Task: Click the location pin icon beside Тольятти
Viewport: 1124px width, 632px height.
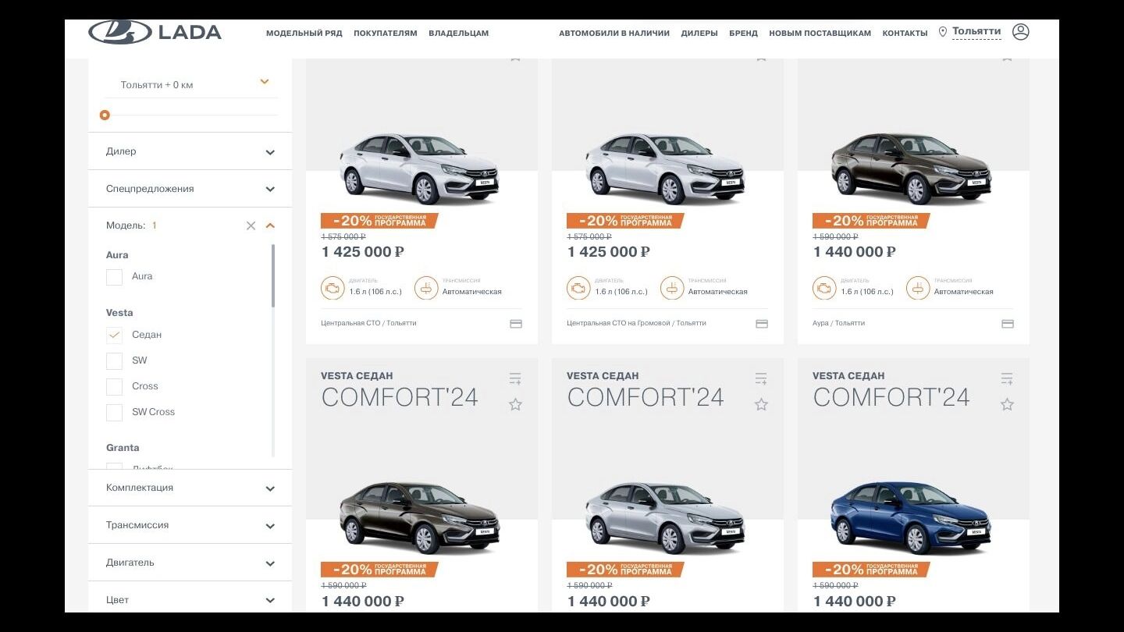Action: click(942, 32)
